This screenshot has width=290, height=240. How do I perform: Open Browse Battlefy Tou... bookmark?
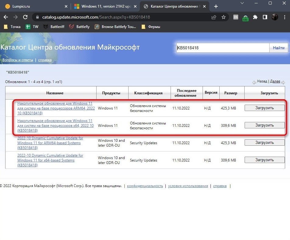point(115,27)
